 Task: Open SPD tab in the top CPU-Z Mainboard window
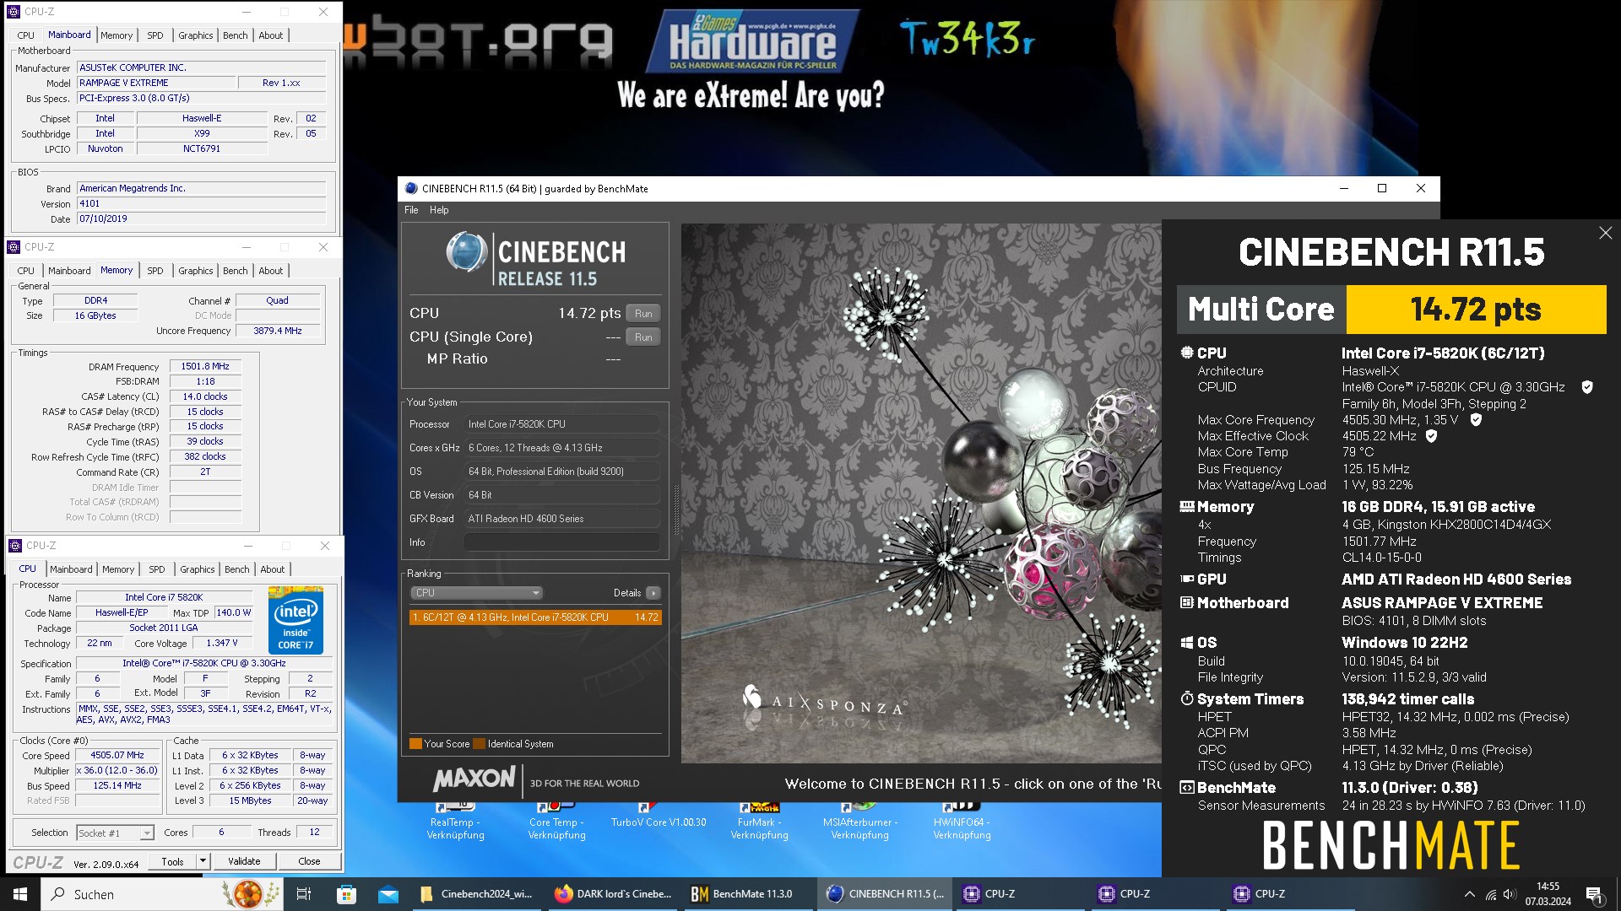[x=155, y=35]
